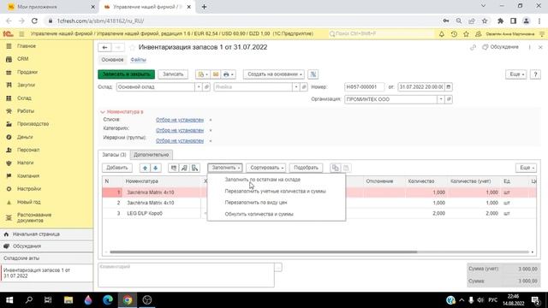548x308 pixels.
Task: Click the copy rows icon after Подобрать
Action: [335, 168]
